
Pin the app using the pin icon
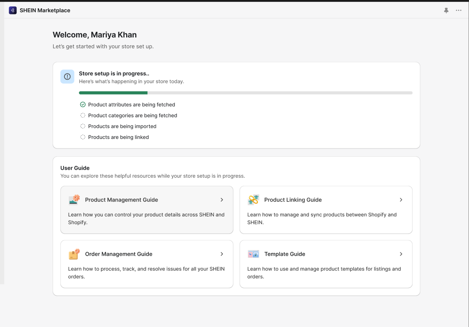(x=446, y=10)
